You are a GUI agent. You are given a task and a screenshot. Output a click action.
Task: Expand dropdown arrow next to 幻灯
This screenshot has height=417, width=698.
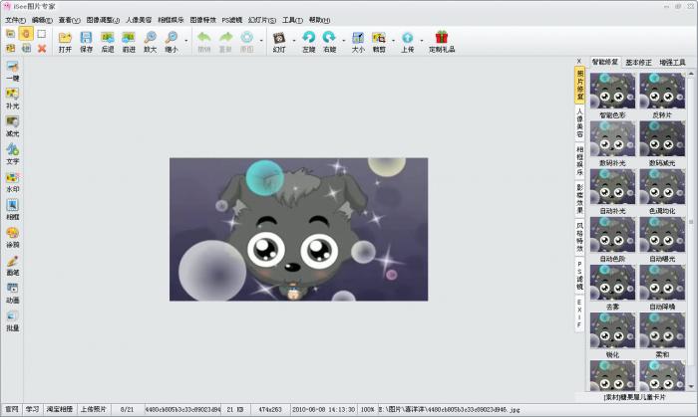(294, 41)
